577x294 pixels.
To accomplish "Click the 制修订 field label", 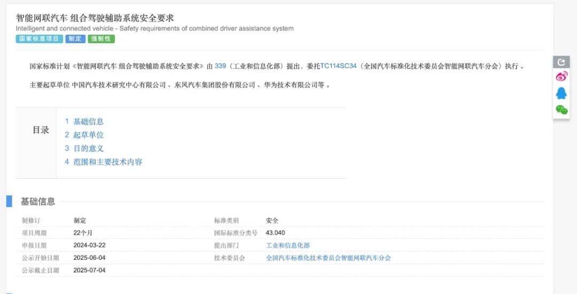I will point(31,221).
